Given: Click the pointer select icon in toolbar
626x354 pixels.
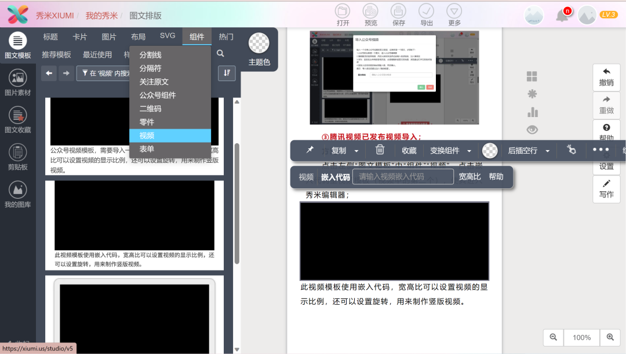Looking at the screenshot, I should tap(572, 149).
